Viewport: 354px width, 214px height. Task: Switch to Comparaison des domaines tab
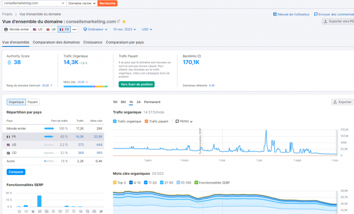(56, 42)
